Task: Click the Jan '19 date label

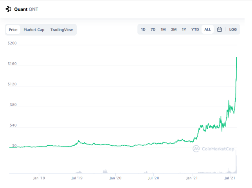Action: pyautogui.click(x=39, y=178)
